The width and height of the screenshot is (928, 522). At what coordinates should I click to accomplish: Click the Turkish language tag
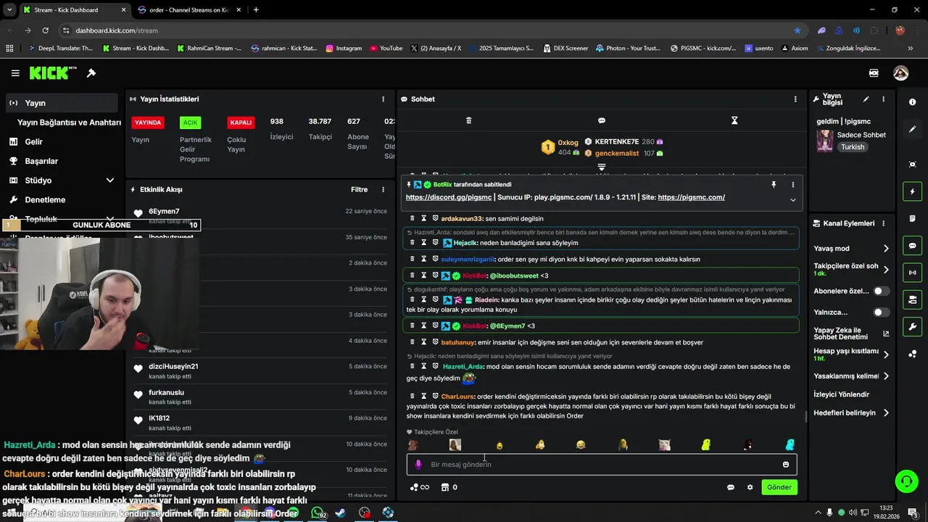click(853, 147)
